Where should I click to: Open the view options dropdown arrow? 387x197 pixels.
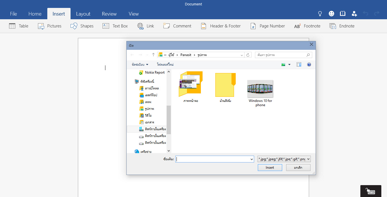289,65
